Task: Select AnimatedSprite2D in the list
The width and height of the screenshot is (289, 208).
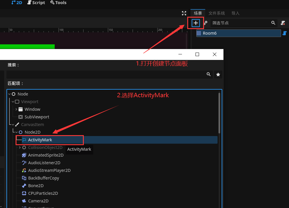Action: click(46, 155)
